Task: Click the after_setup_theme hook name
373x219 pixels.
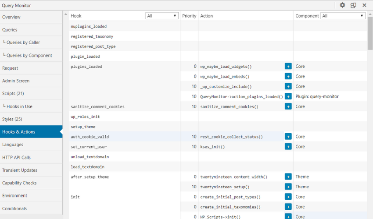Action: pyautogui.click(x=90, y=177)
